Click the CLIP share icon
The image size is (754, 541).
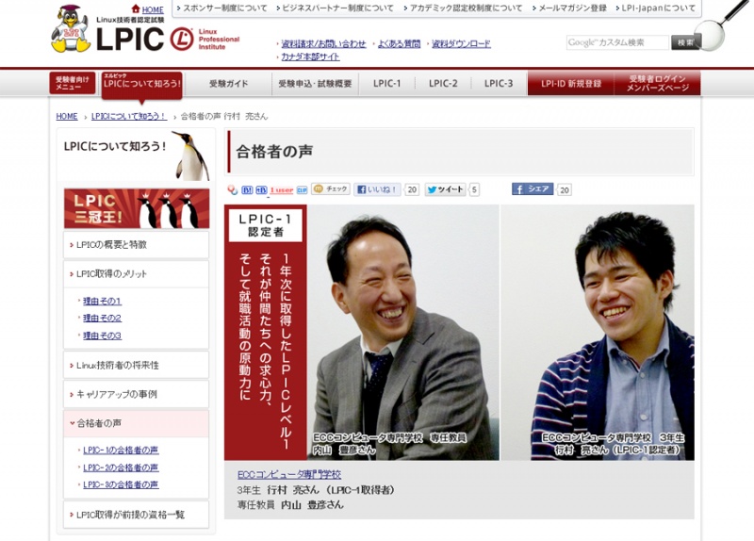click(302, 190)
